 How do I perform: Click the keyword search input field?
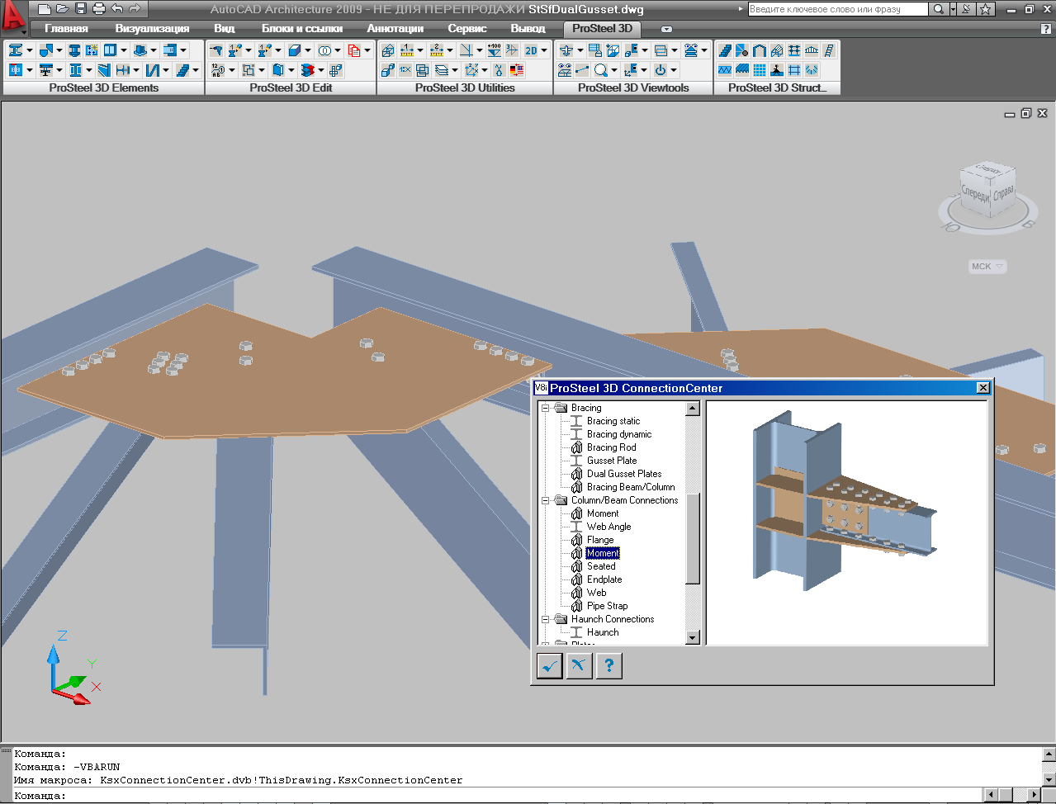point(837,9)
